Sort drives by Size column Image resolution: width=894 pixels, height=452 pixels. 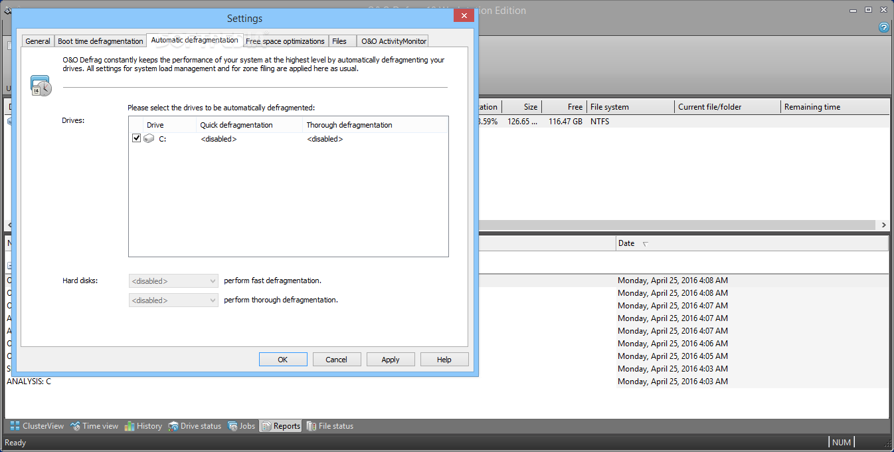[x=522, y=107]
